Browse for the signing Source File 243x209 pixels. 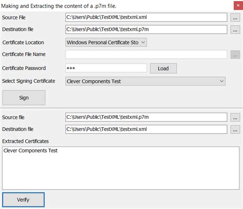tap(235, 17)
